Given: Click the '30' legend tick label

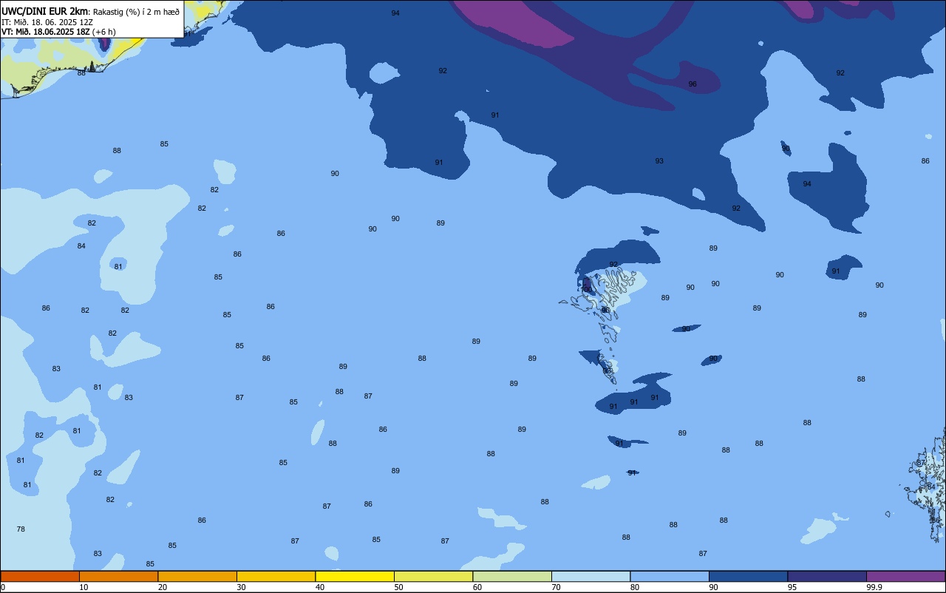Looking at the screenshot, I should pyautogui.click(x=242, y=587).
